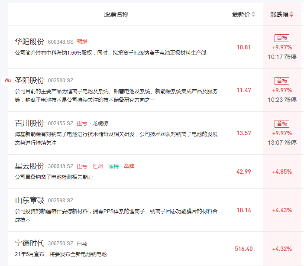Open the 百川股份 stock name link
304x266 pixels.
pyautogui.click(x=29, y=123)
